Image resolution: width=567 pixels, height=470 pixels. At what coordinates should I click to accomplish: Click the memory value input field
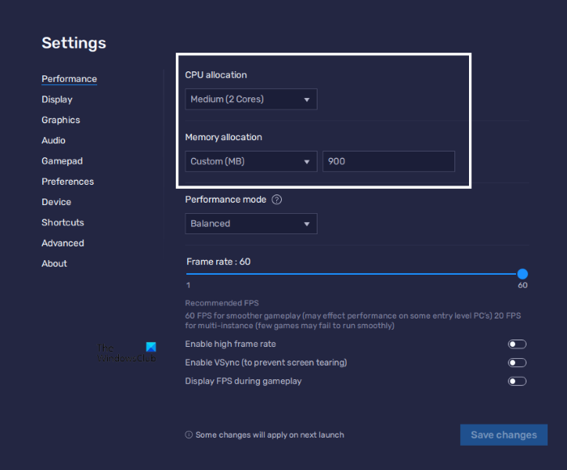(388, 161)
